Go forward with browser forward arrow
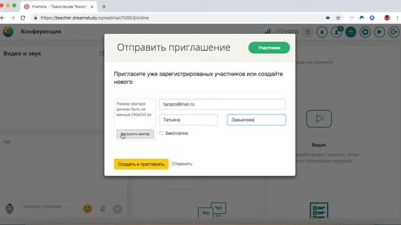The image size is (401, 225). [13, 18]
